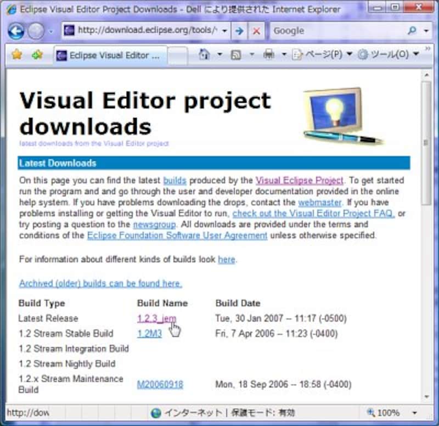Click the Add to Favorites icon

pos(37,54)
